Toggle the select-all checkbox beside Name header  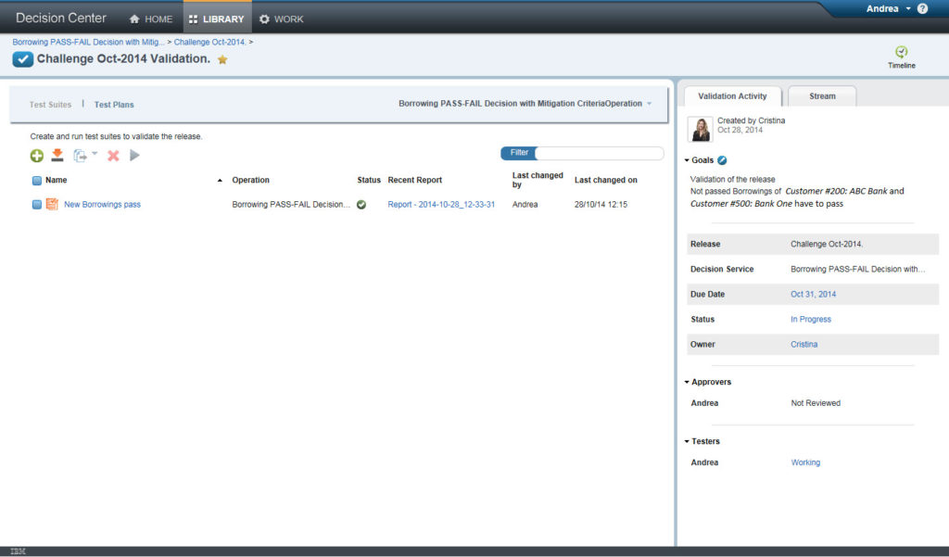coord(37,181)
